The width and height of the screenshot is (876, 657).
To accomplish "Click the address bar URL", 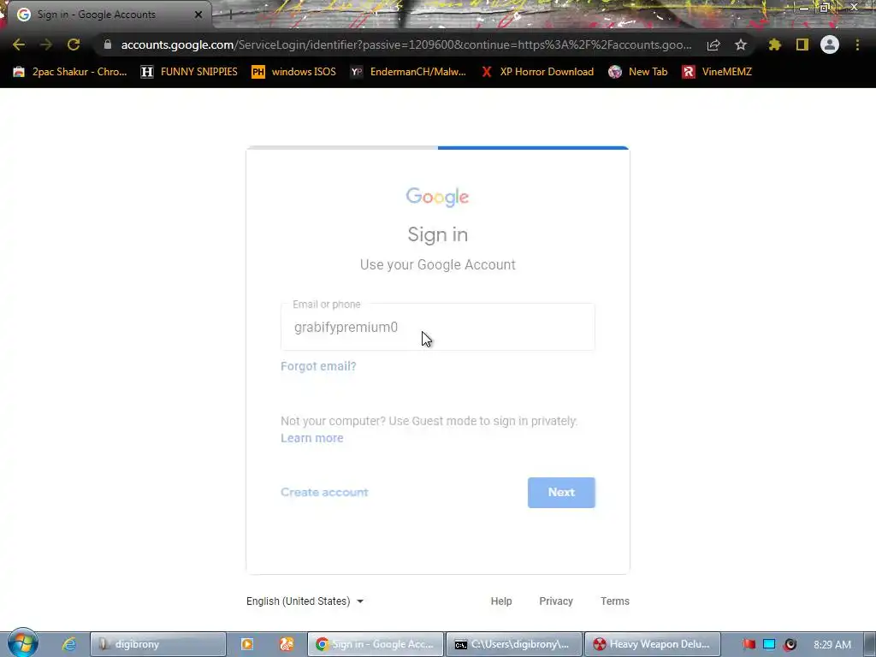I will (x=406, y=44).
